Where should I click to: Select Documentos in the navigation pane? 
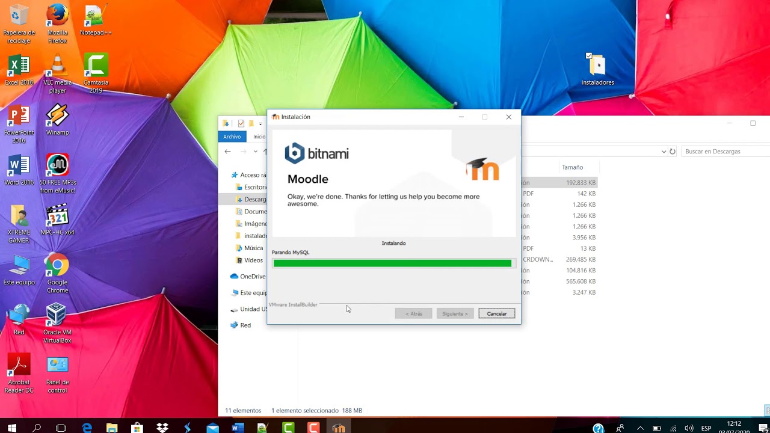pyautogui.click(x=251, y=212)
